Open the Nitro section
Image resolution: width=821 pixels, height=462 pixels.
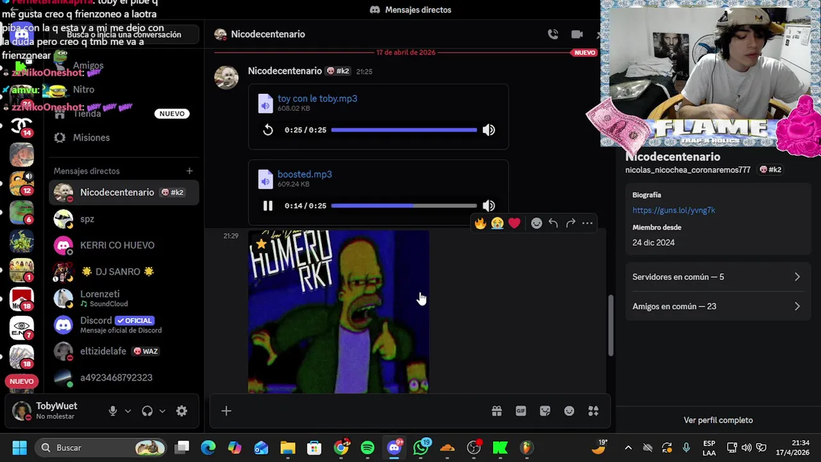pos(124,90)
